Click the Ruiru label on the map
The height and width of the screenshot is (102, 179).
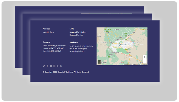130,36
